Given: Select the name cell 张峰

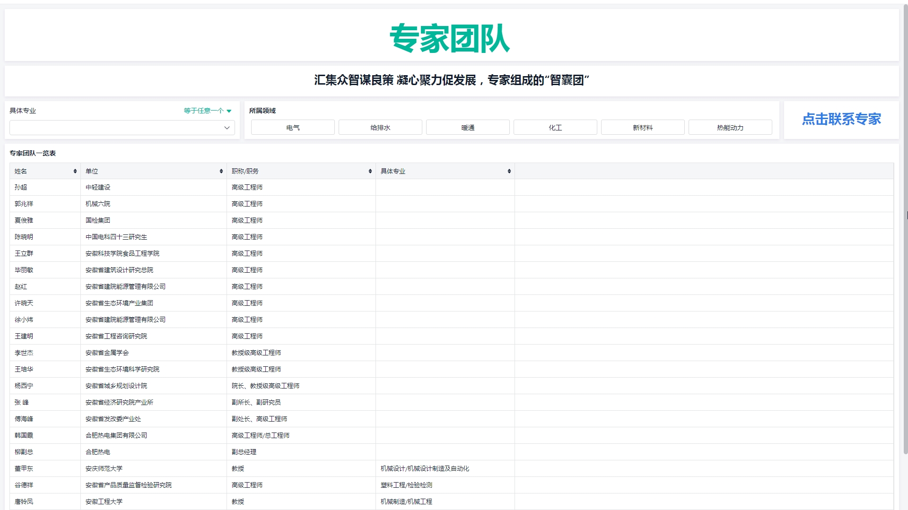Looking at the screenshot, I should [x=45, y=402].
